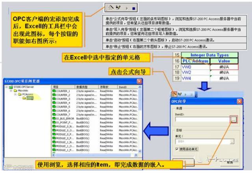Open the 单元 cell selector button
252x173 pixels.
pyautogui.click(x=232, y=141)
